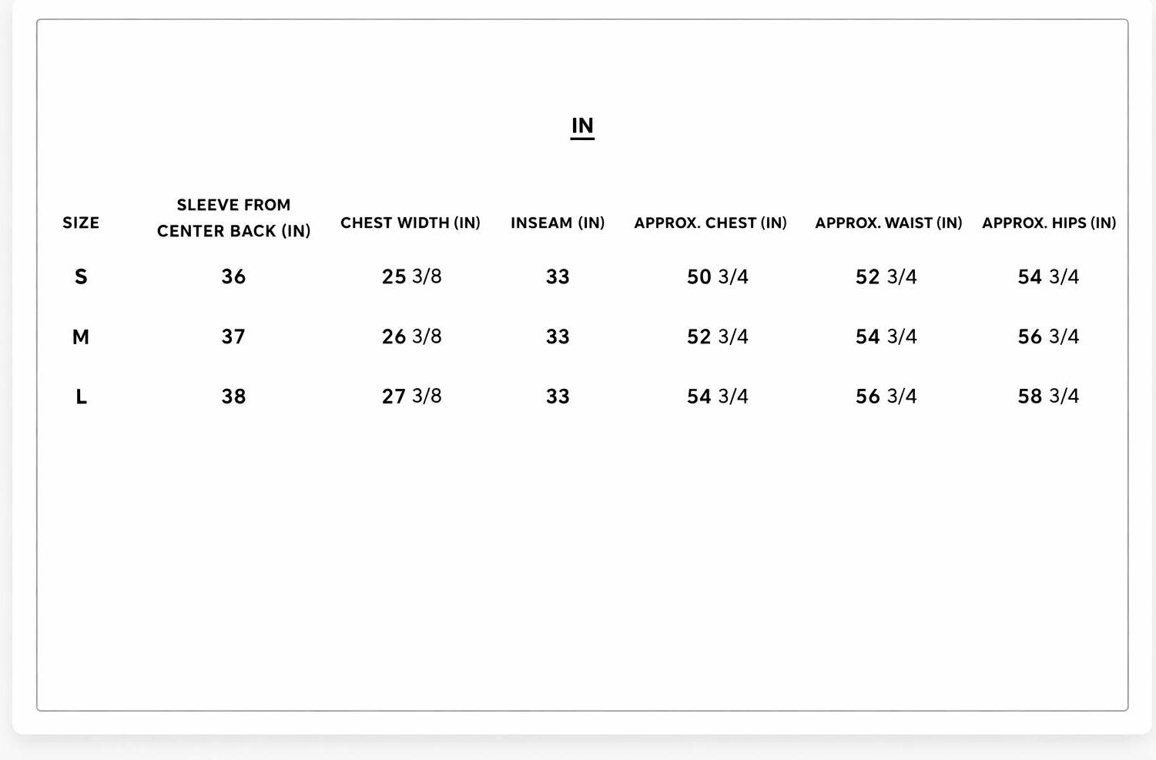Select the size M row label
The width and height of the screenshot is (1156, 760).
(x=81, y=337)
